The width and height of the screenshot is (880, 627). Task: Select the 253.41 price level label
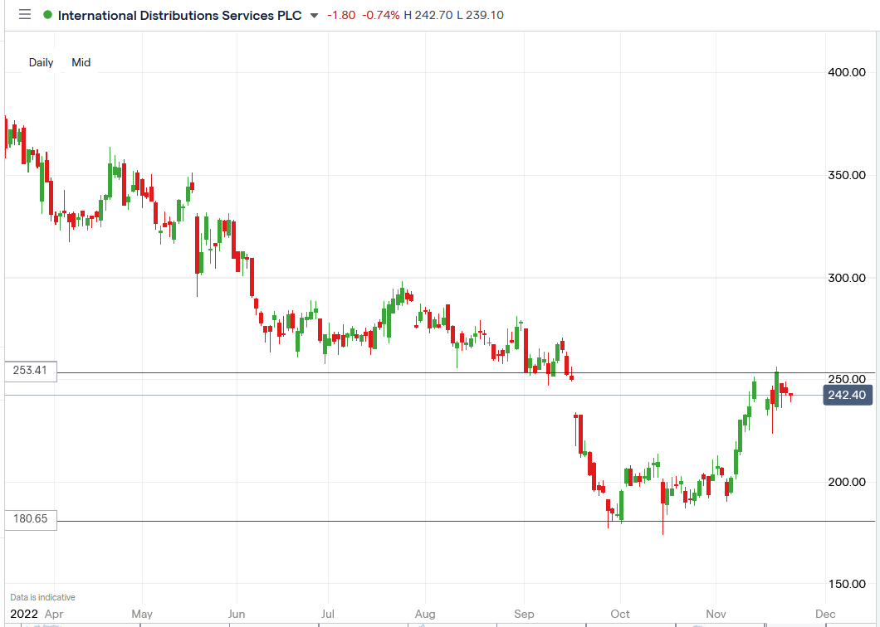tap(31, 370)
